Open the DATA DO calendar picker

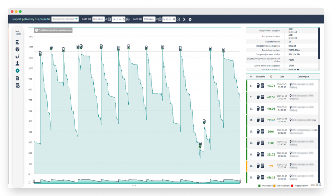[160, 19]
